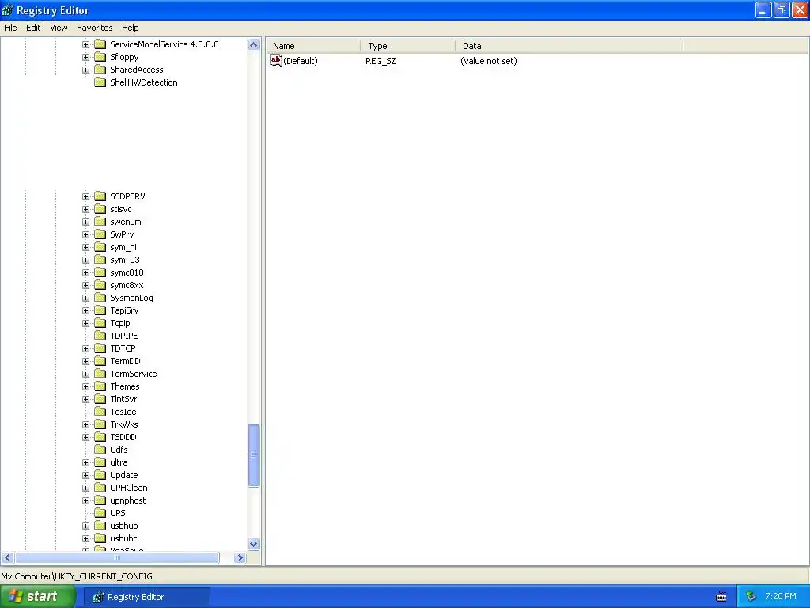Click the Themes folder icon
The image size is (810, 608).
click(x=100, y=386)
